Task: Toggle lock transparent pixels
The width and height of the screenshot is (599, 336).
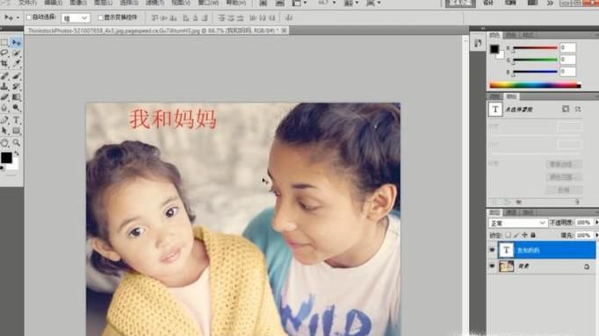Action: pyautogui.click(x=508, y=235)
